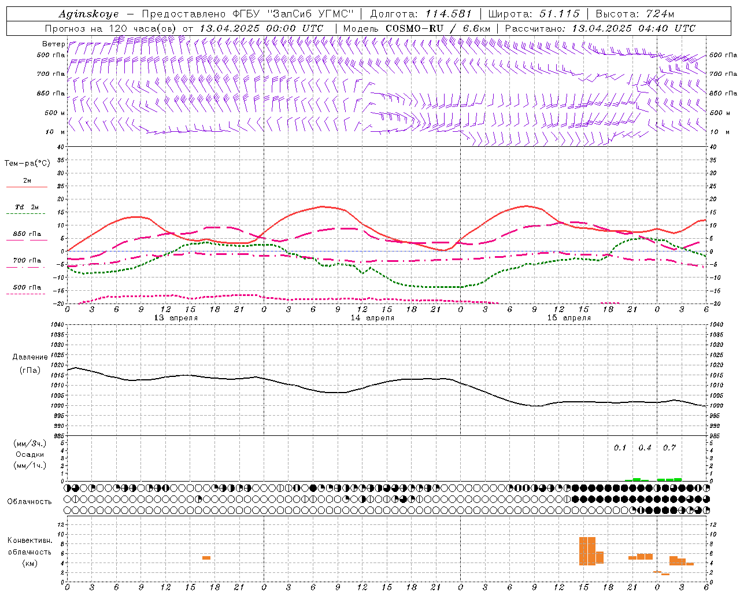Image resolution: width=740 pixels, height=592 pixels.
Task: Select the text Предоставлено ФГБУ "ЗапСиб УГМС"
Action: tap(247, 14)
